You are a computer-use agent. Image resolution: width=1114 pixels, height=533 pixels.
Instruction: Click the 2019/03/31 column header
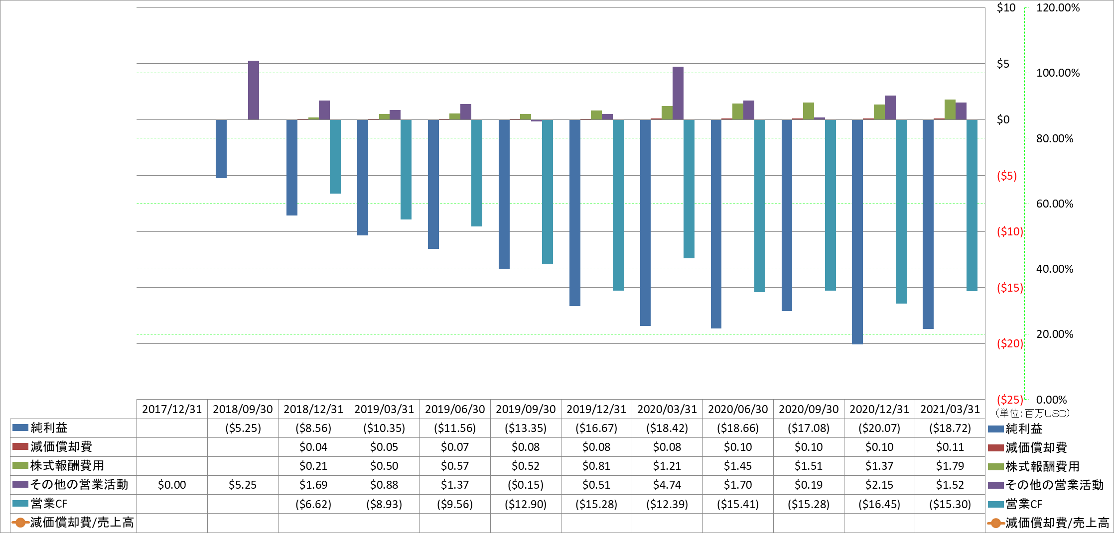(384, 409)
